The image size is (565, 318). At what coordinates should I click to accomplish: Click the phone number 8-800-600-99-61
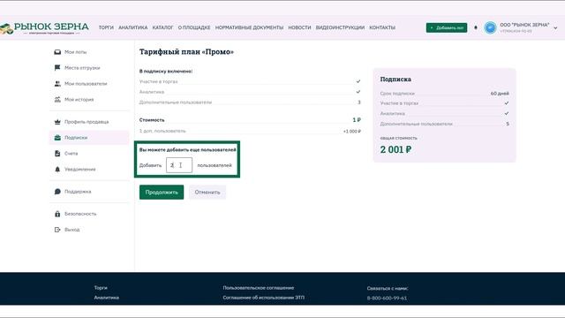[387, 299]
